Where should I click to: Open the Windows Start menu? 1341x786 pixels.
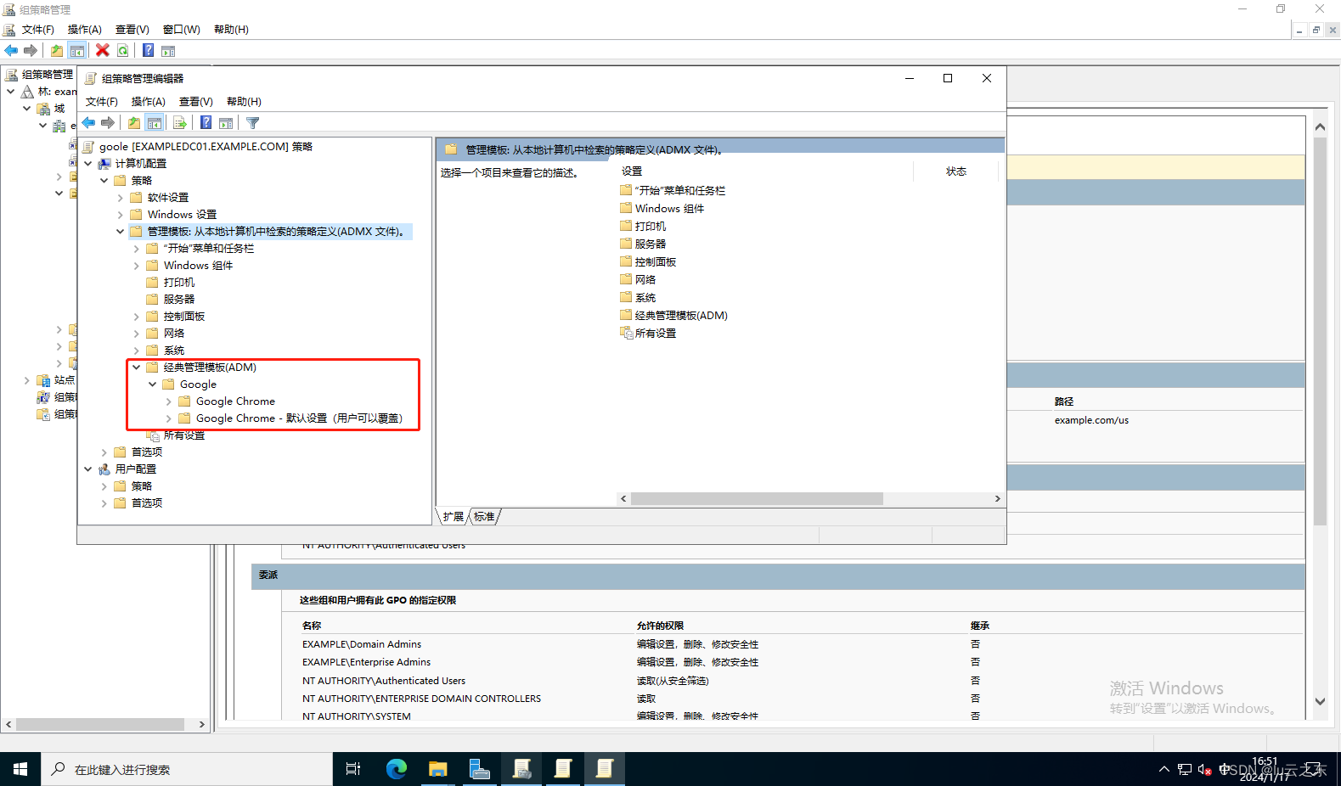(x=20, y=769)
